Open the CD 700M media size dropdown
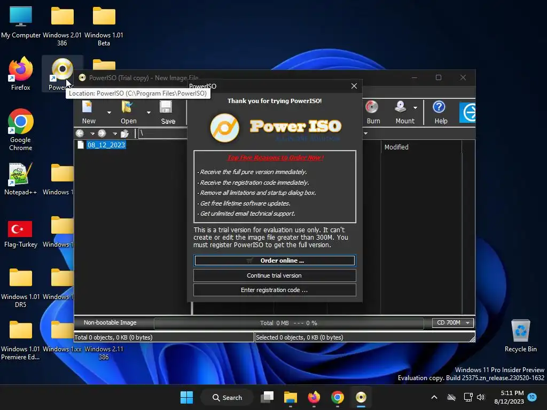The height and width of the screenshot is (410, 547). tap(453, 323)
